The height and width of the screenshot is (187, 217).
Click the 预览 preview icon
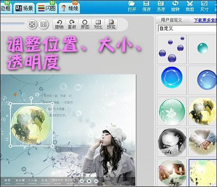111,24
